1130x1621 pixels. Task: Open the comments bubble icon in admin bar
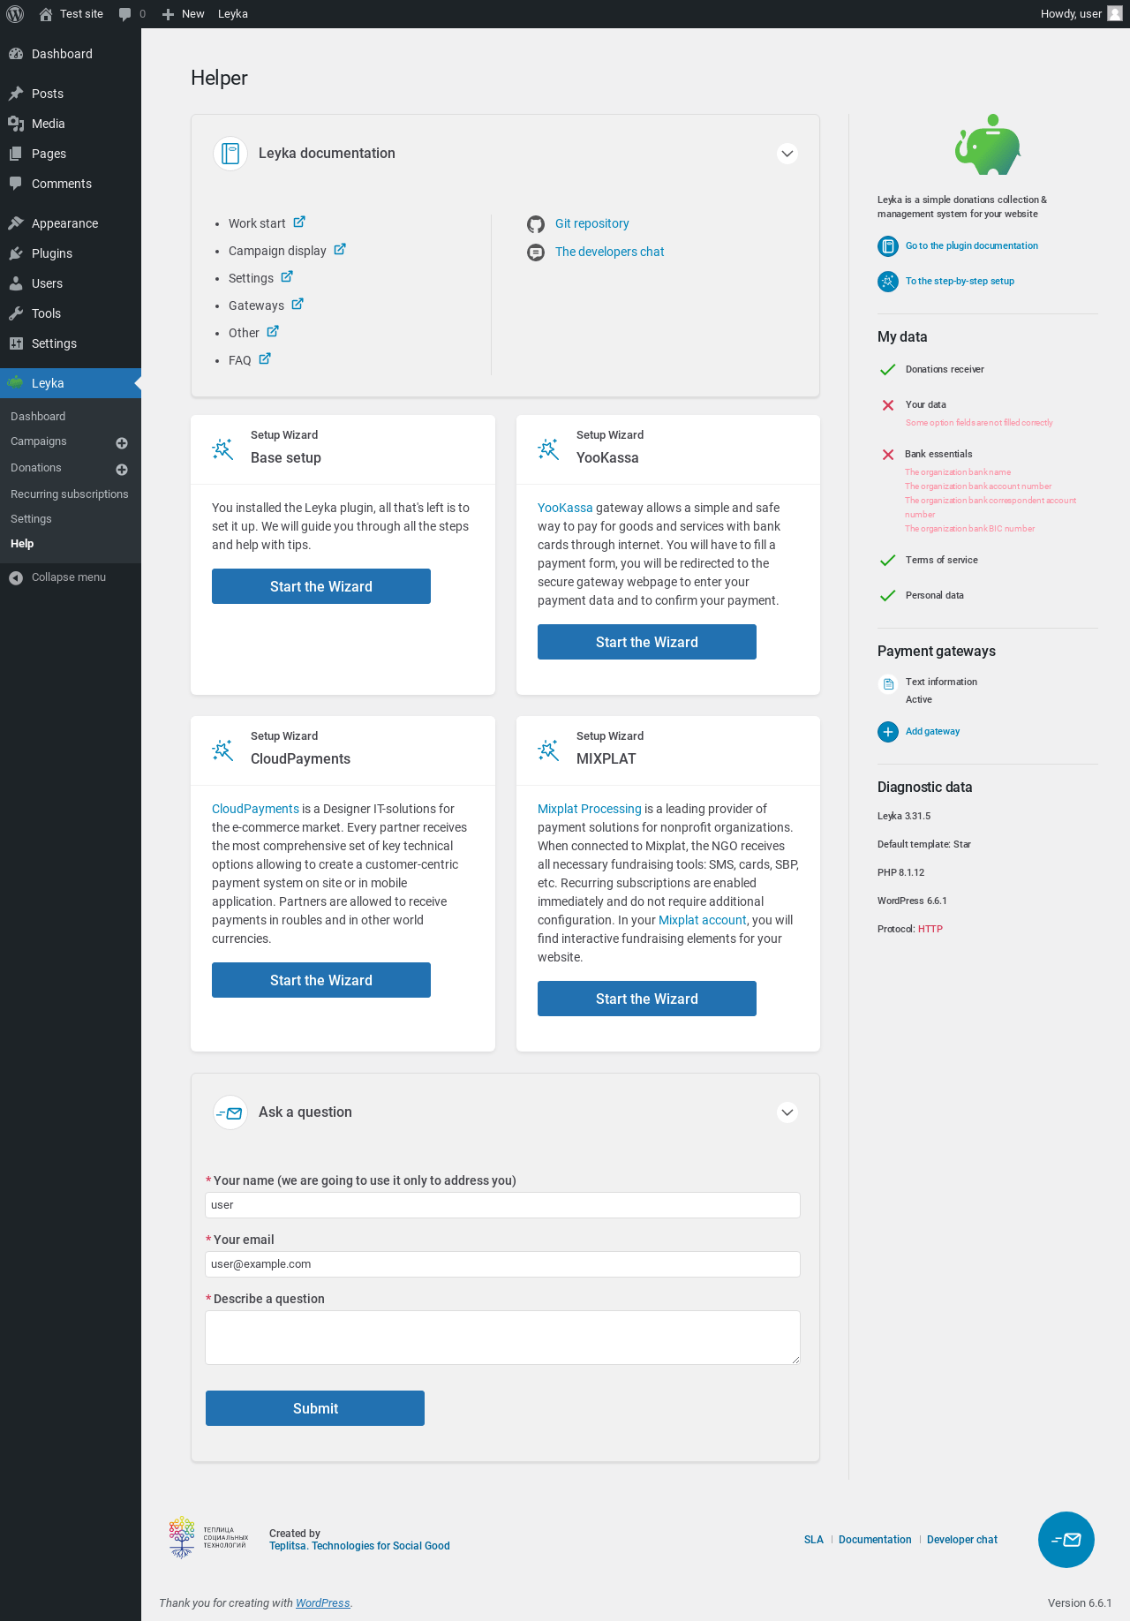click(x=124, y=14)
